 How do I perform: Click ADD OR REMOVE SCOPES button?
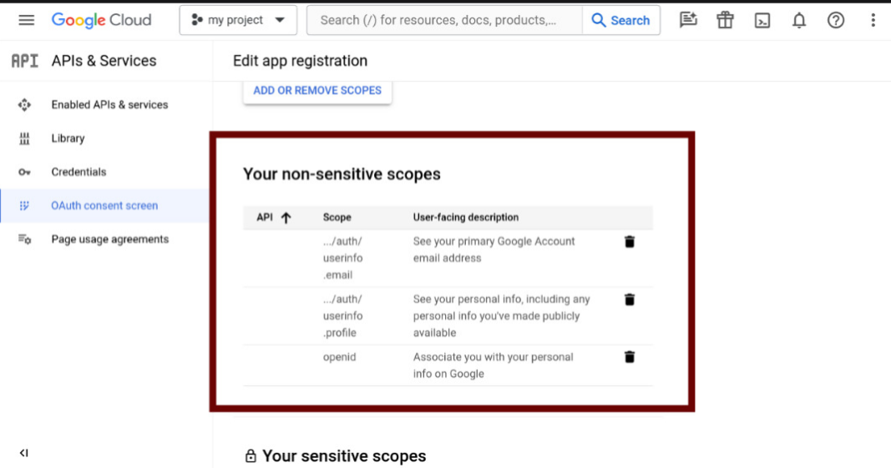click(317, 90)
